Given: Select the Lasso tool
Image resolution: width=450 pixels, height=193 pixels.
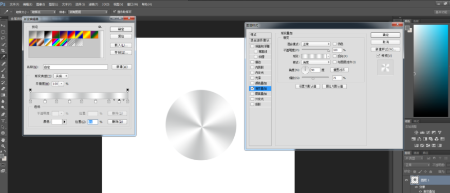Looking at the screenshot, I should [x=4, y=38].
